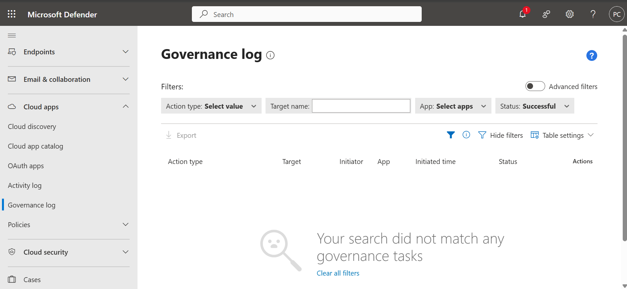Toggle the Advanced filters switch

(x=535, y=86)
